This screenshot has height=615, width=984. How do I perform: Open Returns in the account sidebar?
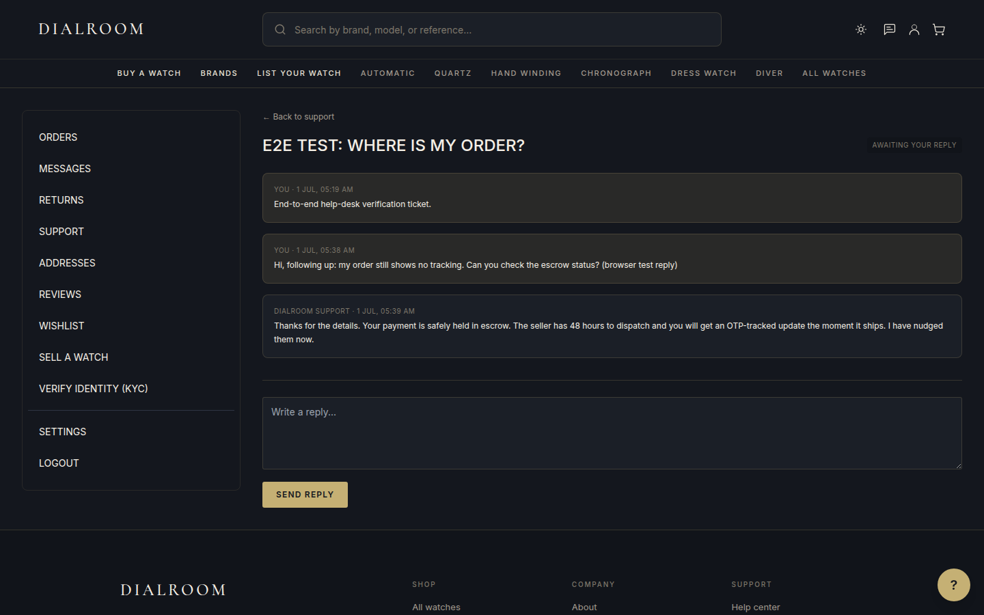click(x=131, y=200)
